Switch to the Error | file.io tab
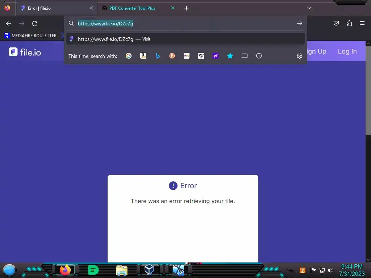This screenshot has width=371, height=278. (56, 8)
